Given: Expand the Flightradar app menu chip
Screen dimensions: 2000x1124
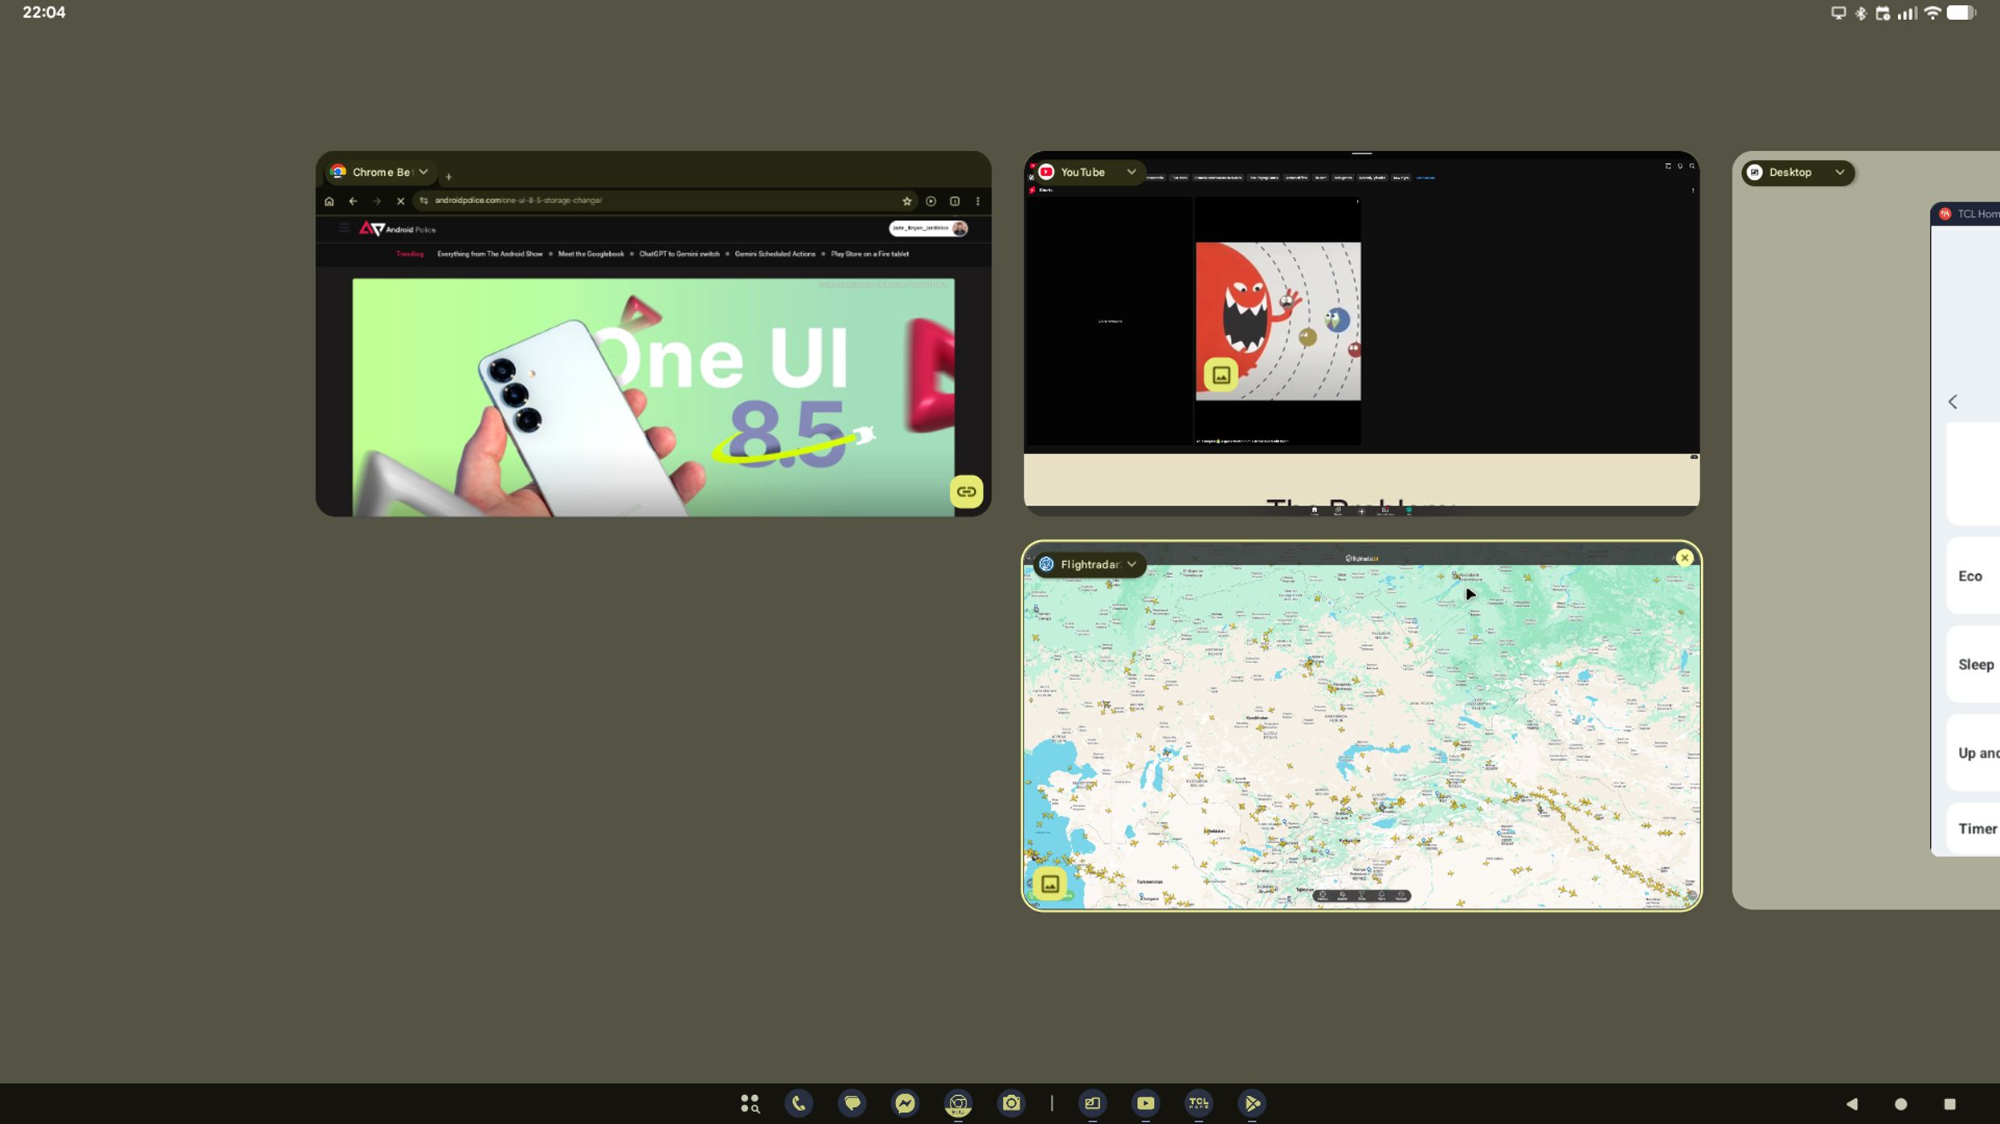Looking at the screenshot, I should click(x=1090, y=564).
